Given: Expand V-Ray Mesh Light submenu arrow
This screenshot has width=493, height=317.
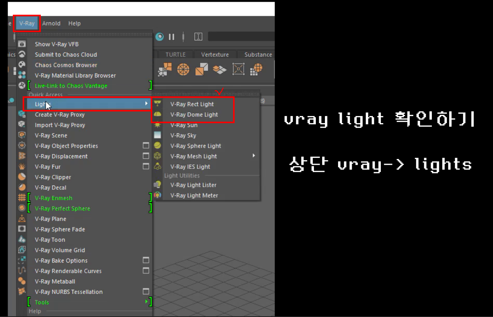Looking at the screenshot, I should click(x=254, y=156).
